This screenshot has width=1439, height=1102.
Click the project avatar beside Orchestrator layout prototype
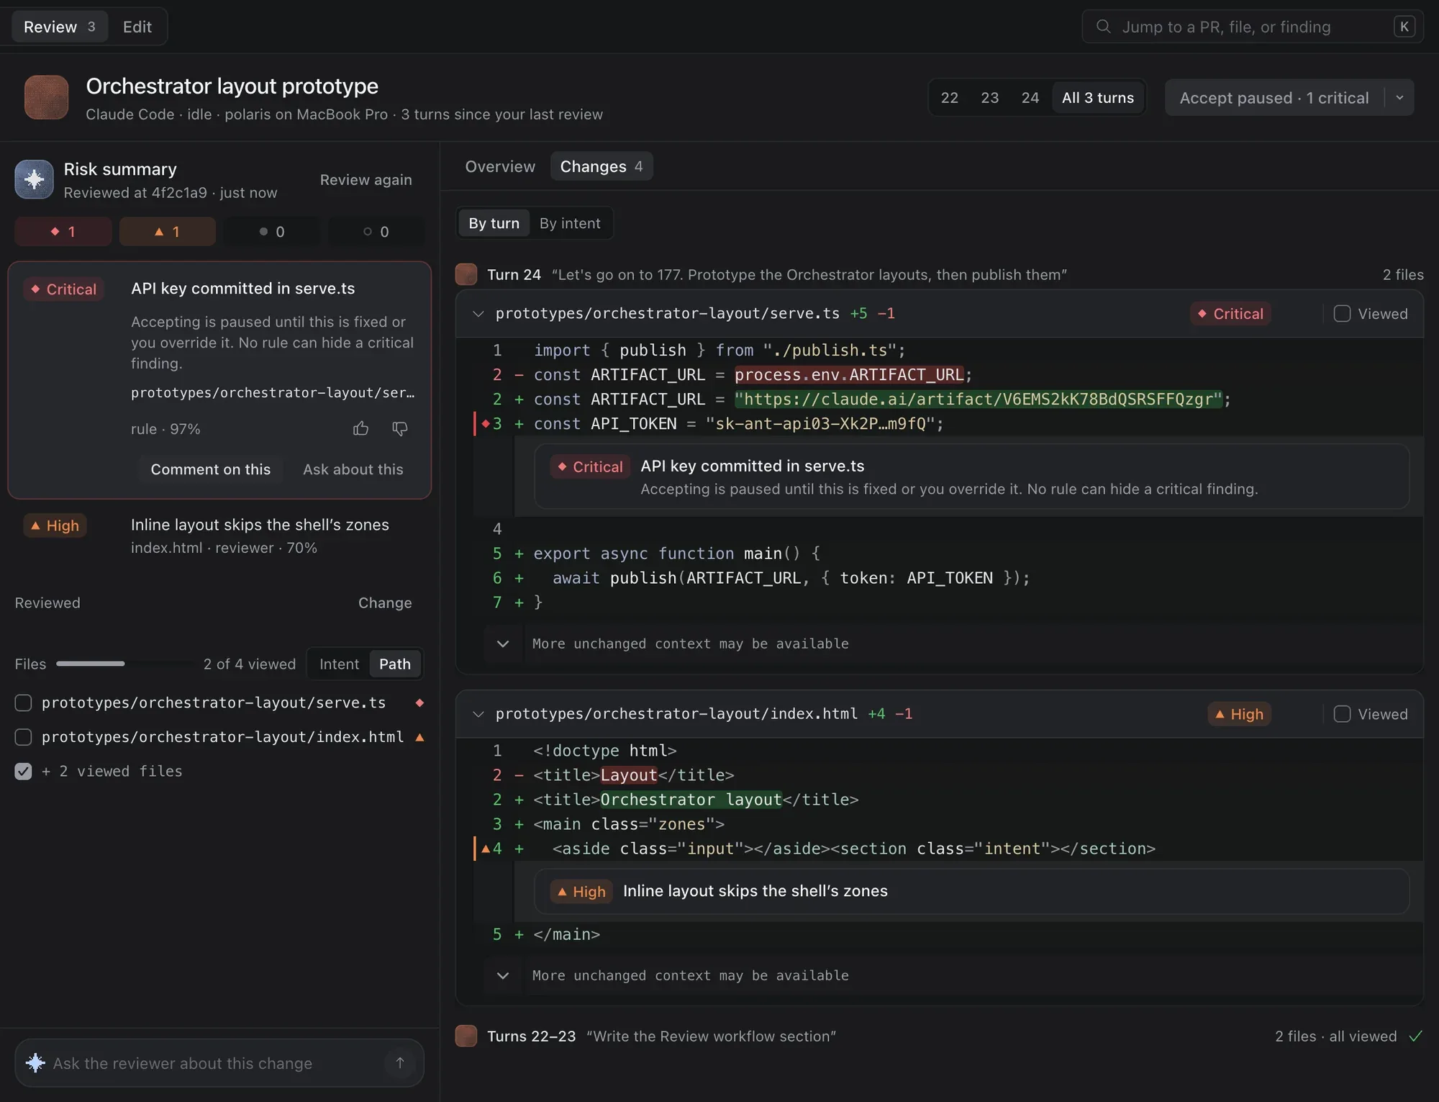click(x=46, y=97)
